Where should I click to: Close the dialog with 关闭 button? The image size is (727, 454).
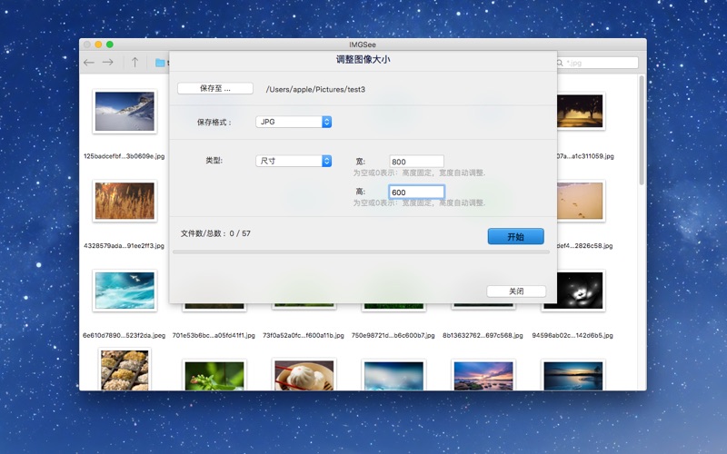(x=516, y=291)
